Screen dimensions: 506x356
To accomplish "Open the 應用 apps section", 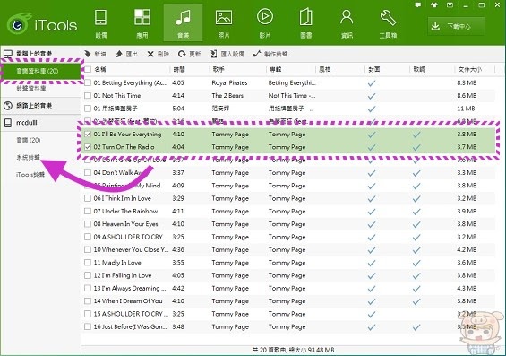I will (x=142, y=23).
